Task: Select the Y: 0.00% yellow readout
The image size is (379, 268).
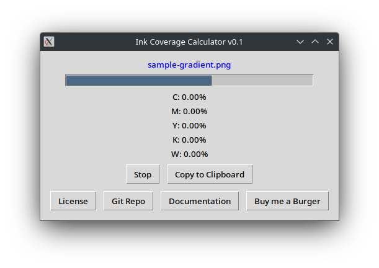Action: click(x=189, y=126)
